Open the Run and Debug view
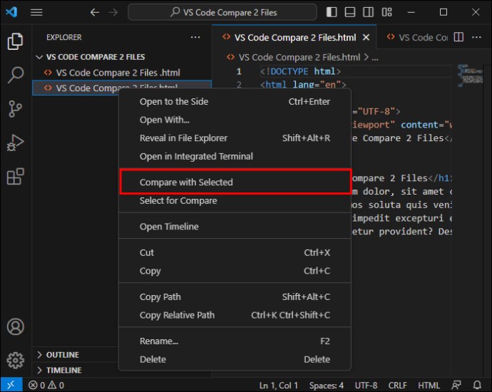The image size is (492, 392). point(15,143)
